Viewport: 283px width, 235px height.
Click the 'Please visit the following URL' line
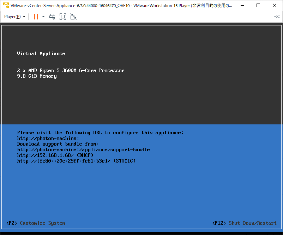pyautogui.click(x=100, y=133)
